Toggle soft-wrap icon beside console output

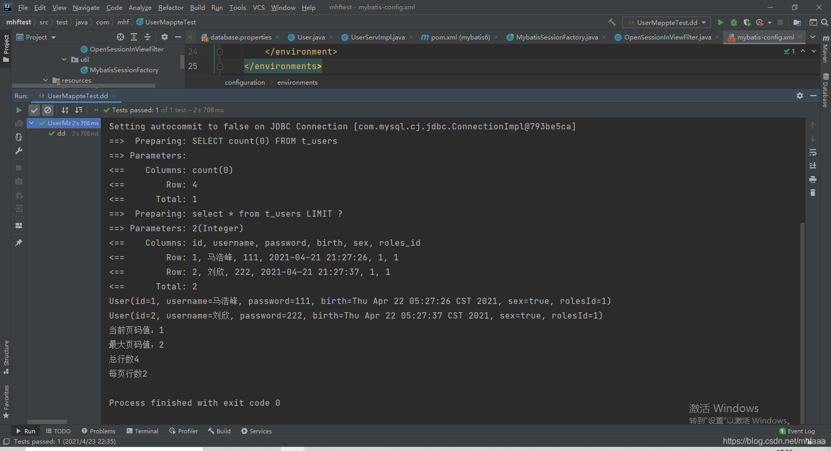(x=813, y=152)
